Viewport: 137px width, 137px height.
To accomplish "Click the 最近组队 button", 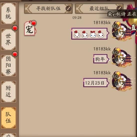I will pos(99,9).
